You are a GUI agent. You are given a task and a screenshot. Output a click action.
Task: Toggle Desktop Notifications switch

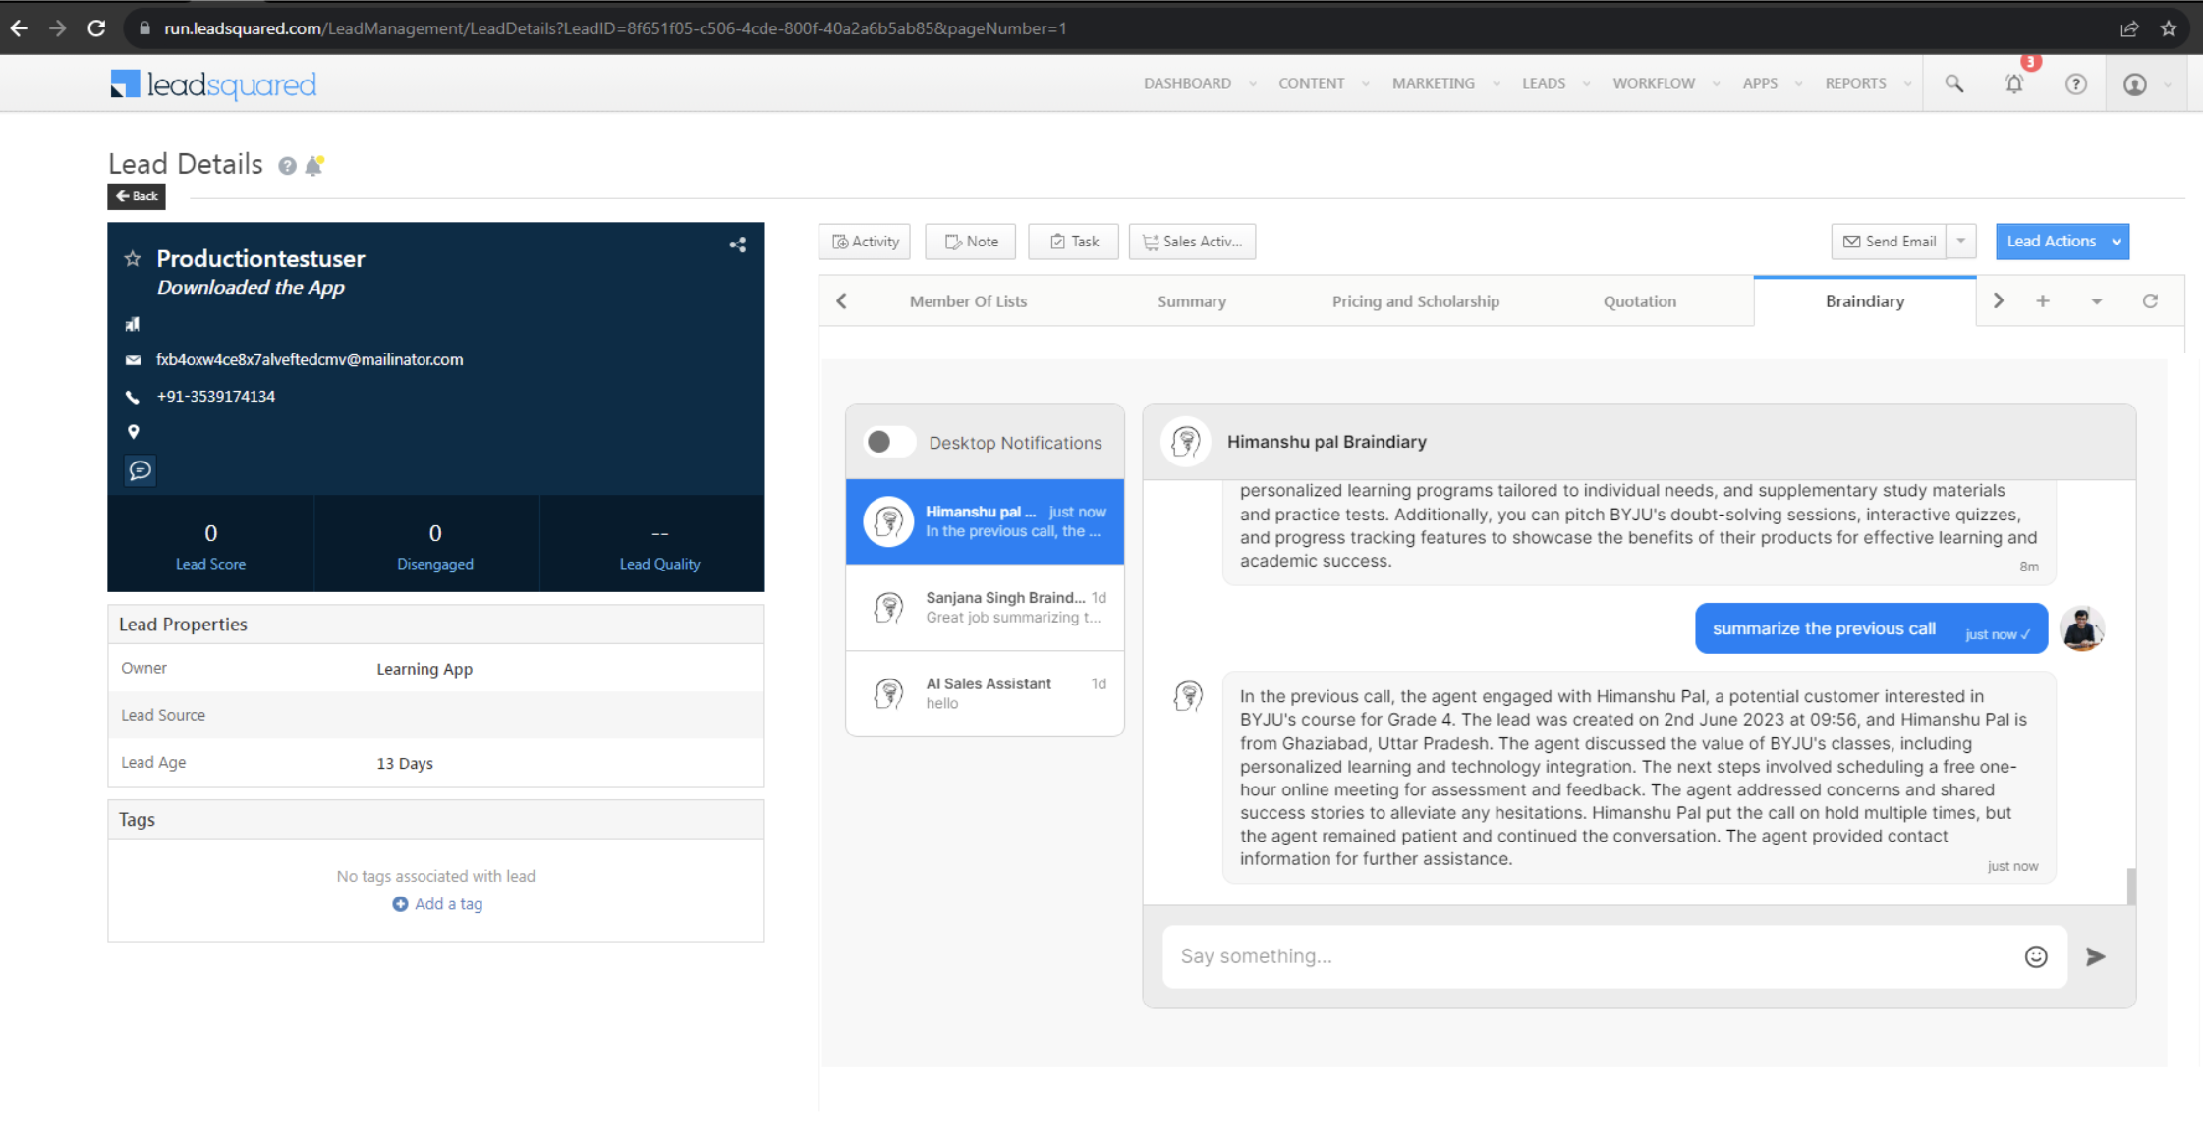point(889,442)
